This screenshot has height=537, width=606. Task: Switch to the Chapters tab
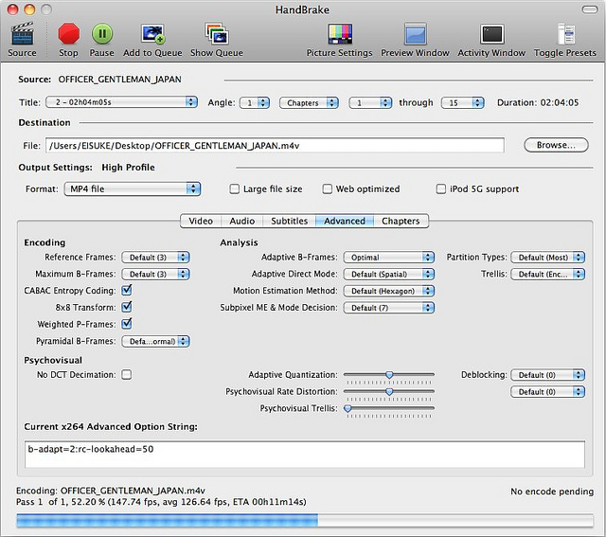401,221
